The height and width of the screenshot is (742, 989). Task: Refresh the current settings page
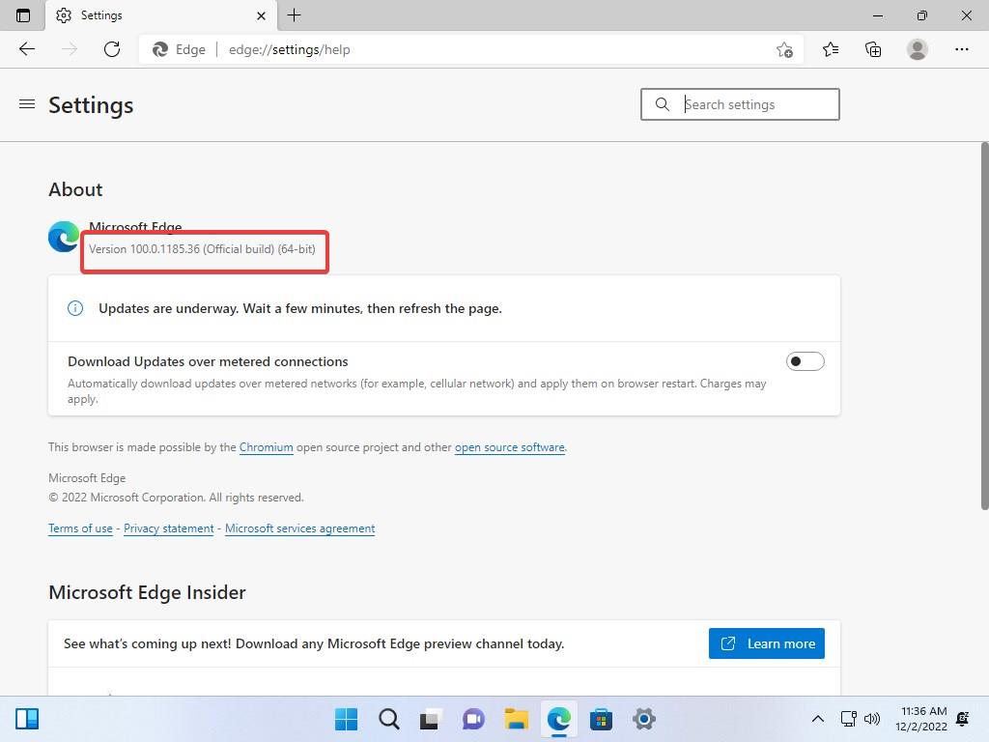(x=112, y=49)
